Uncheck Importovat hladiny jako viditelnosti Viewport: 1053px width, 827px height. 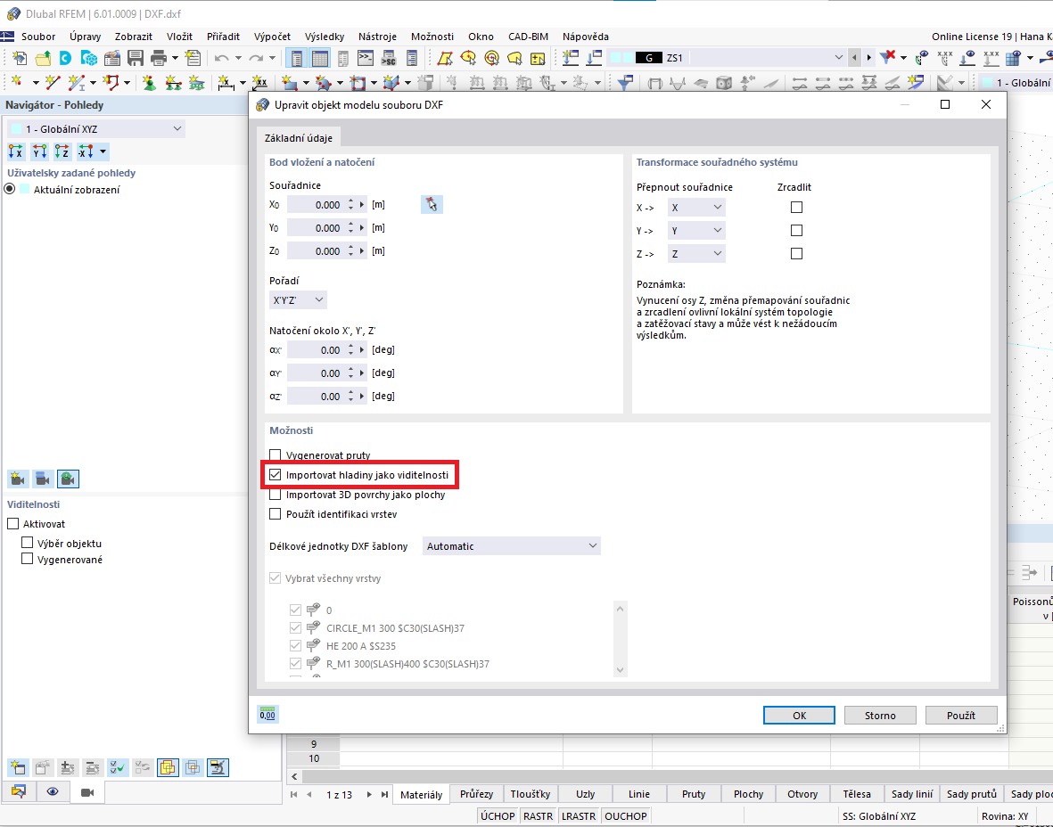275,475
